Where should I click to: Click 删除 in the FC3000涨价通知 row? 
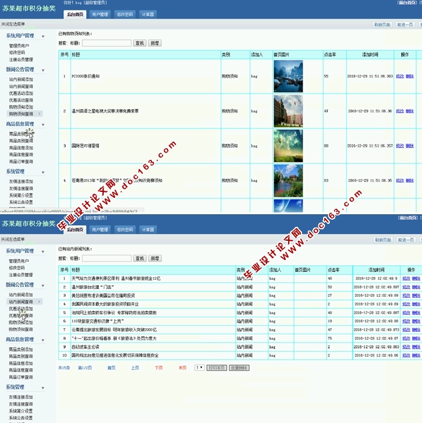point(409,76)
